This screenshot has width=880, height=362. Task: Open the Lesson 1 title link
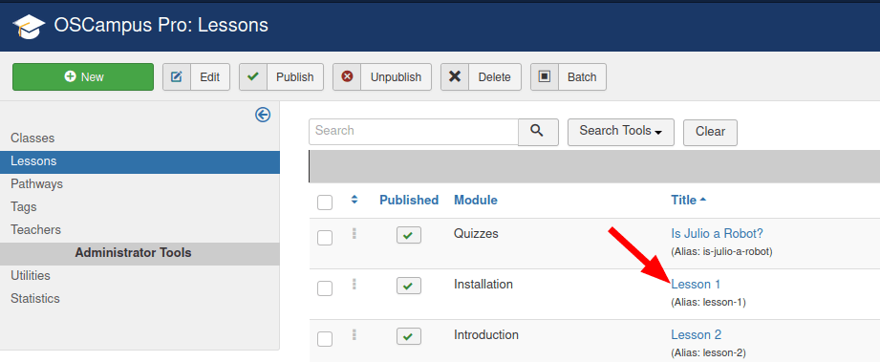coord(696,284)
